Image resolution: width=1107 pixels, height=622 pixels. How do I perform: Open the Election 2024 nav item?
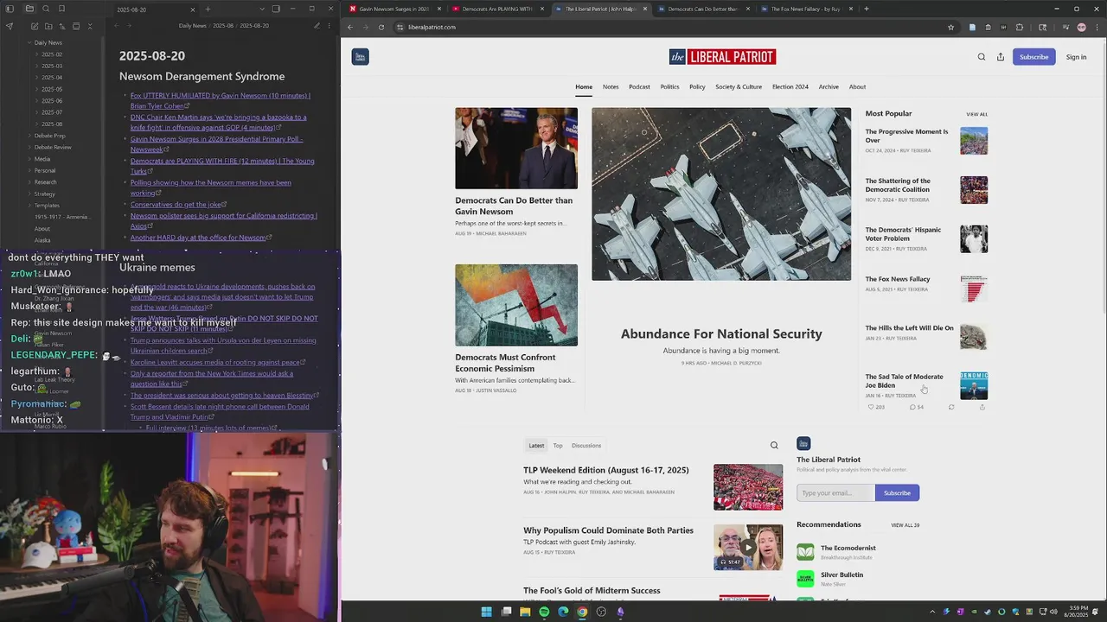[790, 86]
